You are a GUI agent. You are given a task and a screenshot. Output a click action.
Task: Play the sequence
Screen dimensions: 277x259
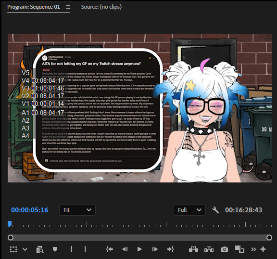pos(139,249)
